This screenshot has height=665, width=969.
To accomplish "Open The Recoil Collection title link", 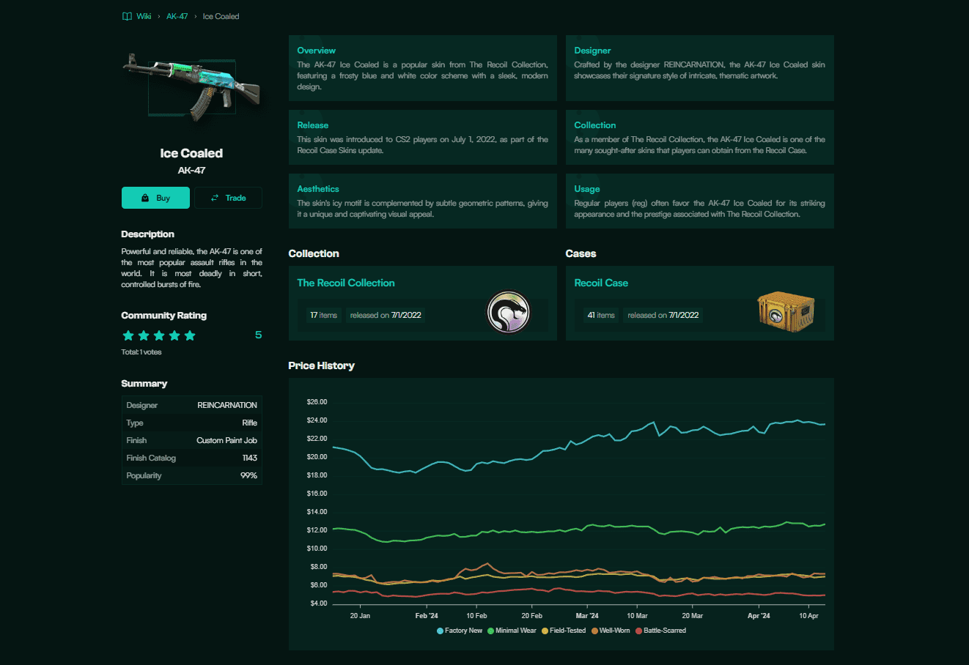I will tap(345, 283).
